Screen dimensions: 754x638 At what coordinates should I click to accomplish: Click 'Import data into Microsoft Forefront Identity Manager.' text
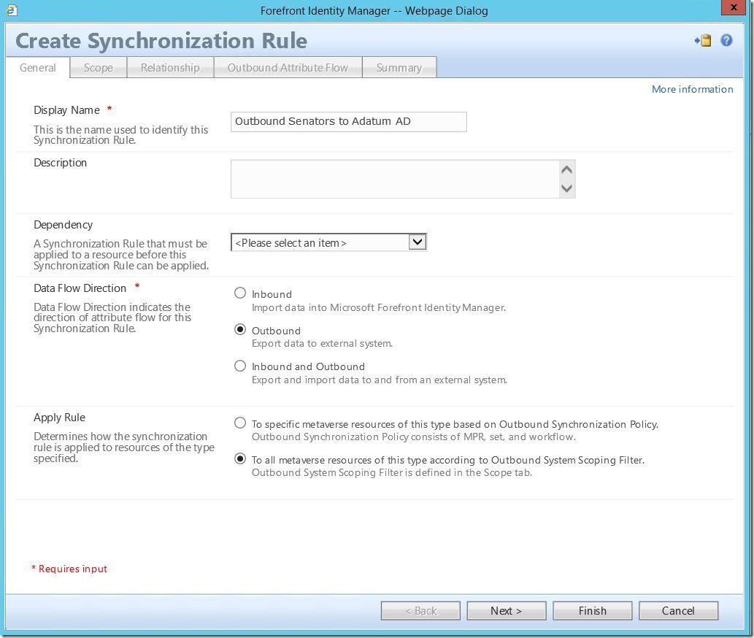[x=379, y=307]
